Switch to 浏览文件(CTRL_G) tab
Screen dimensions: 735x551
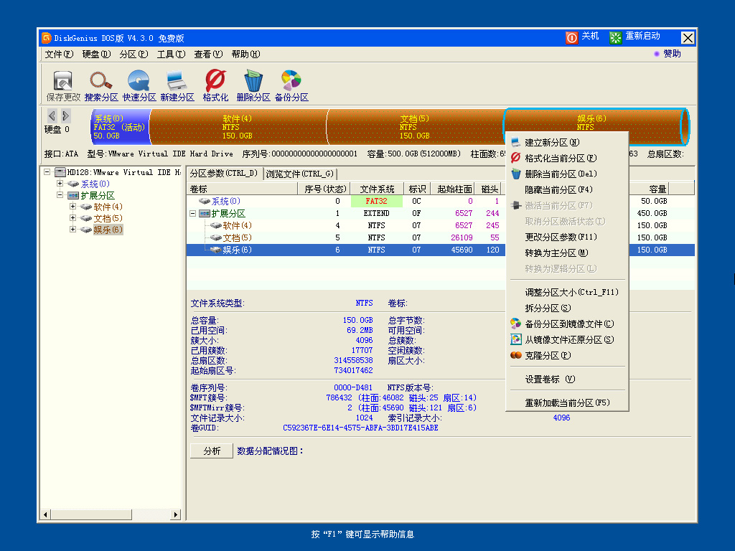click(x=300, y=174)
